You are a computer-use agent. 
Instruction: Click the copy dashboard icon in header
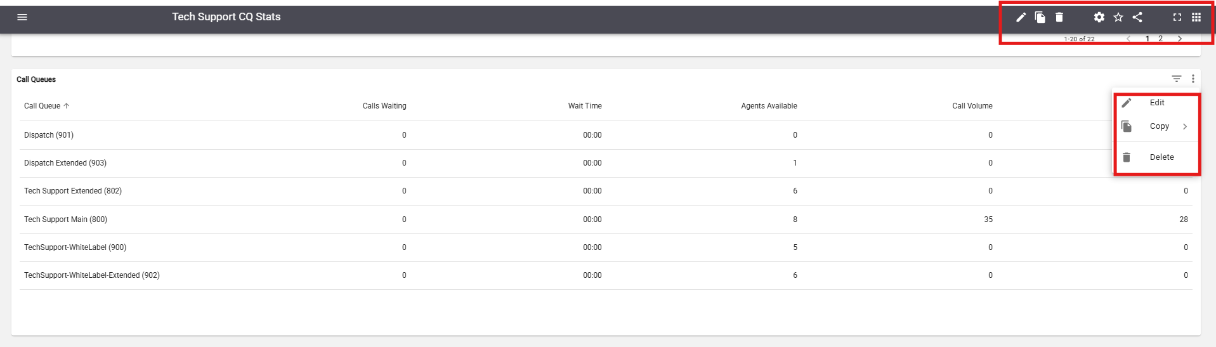click(1040, 17)
